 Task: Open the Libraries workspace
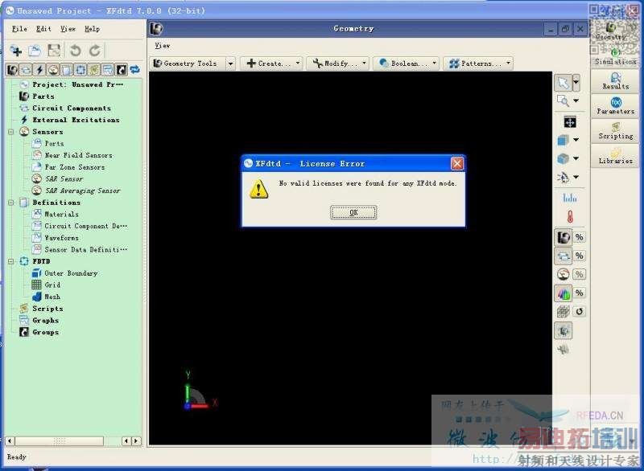615,155
